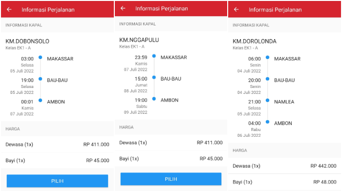Click the 20:00 BAU-BAU stop time
The height and width of the screenshot is (192, 342).
(x=255, y=80)
